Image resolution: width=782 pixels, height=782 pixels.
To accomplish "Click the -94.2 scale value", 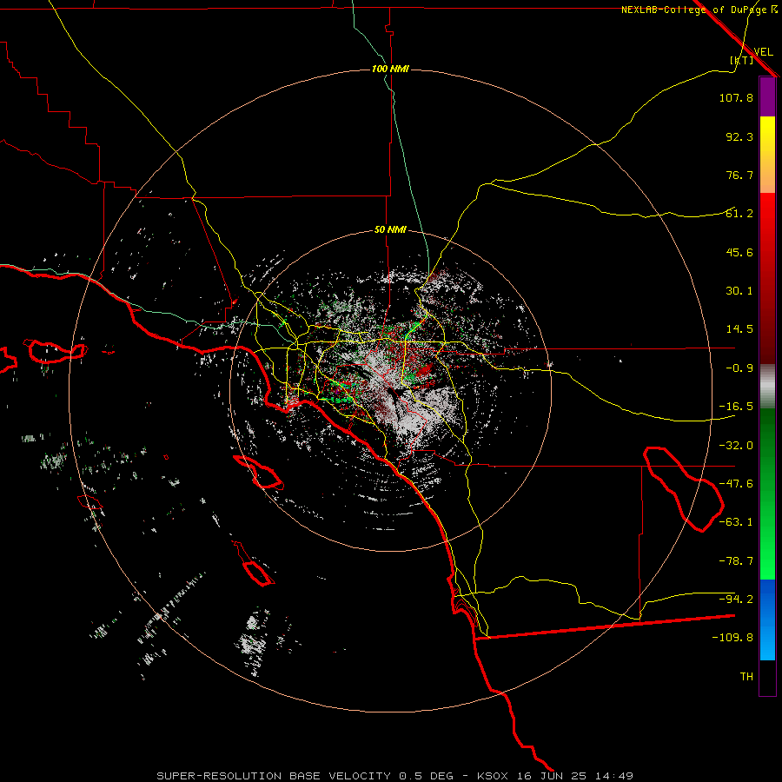I will pos(736,600).
